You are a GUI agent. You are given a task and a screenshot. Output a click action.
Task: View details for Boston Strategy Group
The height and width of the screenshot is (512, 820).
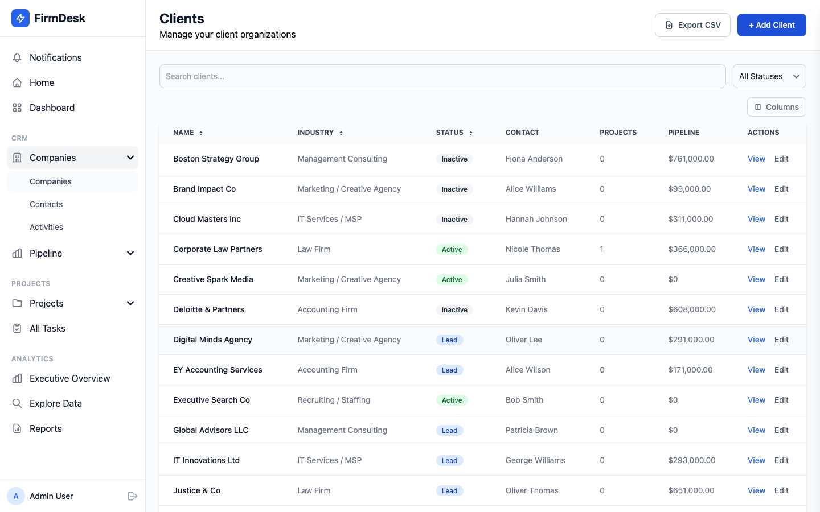756,159
